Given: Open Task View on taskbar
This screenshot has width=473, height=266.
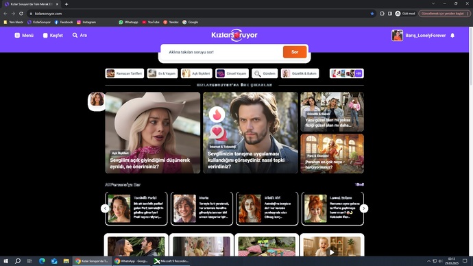Looking at the screenshot, I should (29, 261).
